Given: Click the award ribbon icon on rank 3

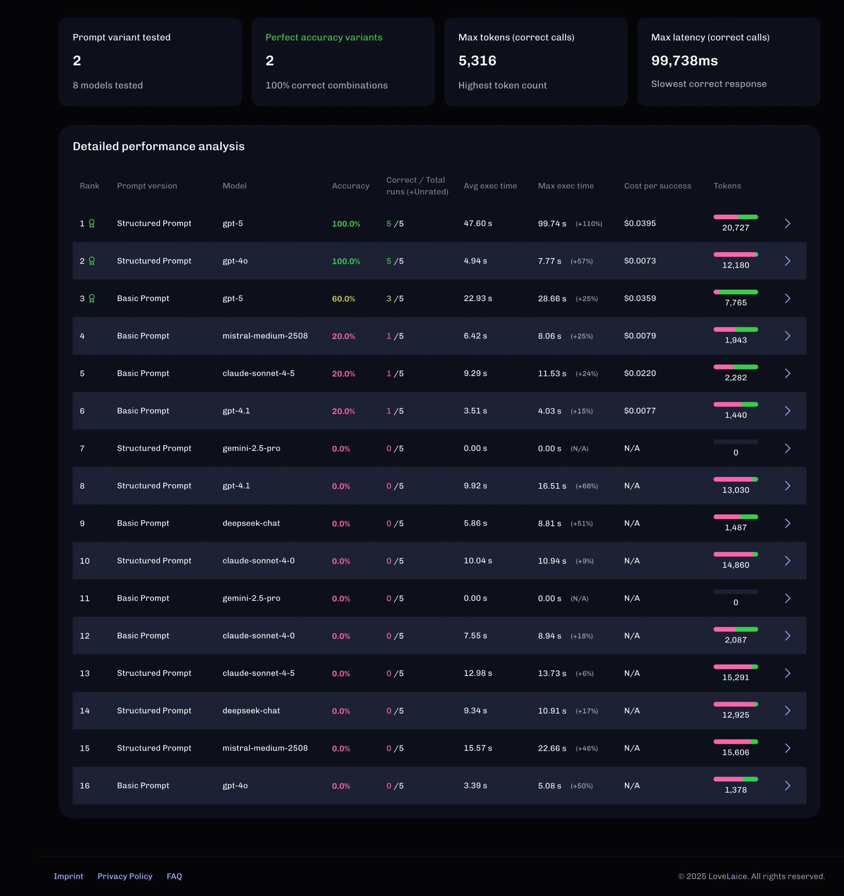Looking at the screenshot, I should click(92, 299).
